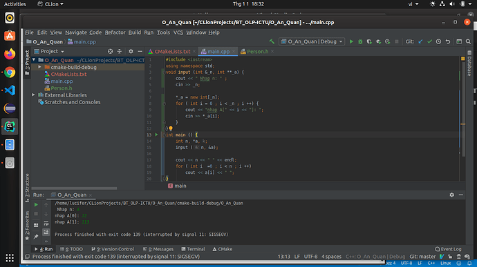The image size is (477, 267).
Task: Open the Terminal tool window button
Action: [193, 249]
